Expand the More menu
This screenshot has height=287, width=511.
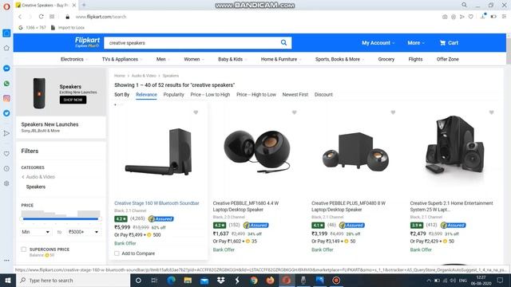pos(416,42)
